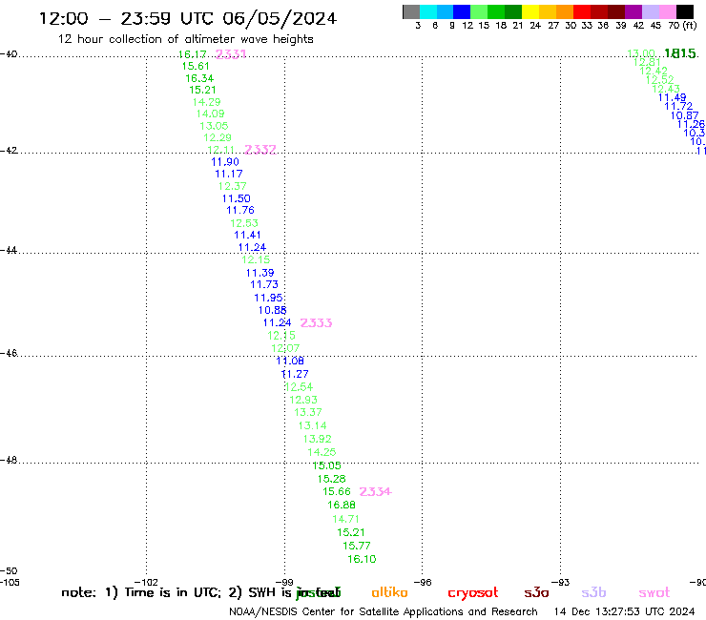
Task: Click the 'cryosat' satellite legend label
Action: click(x=473, y=593)
